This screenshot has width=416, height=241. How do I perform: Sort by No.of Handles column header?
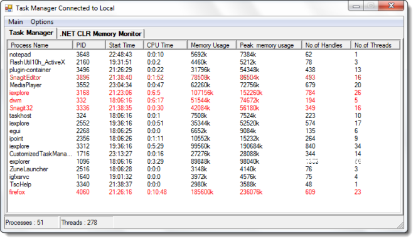pos(326,45)
